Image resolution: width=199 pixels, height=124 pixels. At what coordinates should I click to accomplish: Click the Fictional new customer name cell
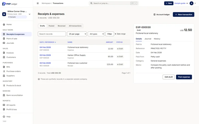click(x=77, y=63)
